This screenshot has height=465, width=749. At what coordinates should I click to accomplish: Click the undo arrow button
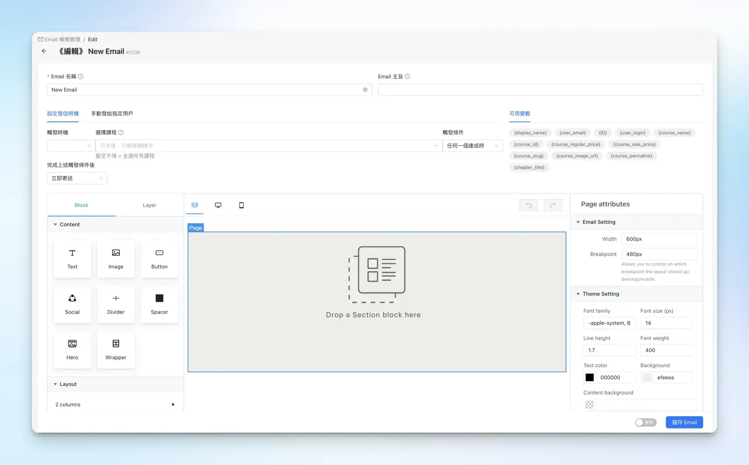coord(528,205)
